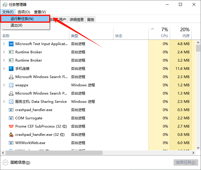Select crashpad_handler.exe (32 位) process name
Viewport: 201px width, 170px height.
tap(40, 135)
